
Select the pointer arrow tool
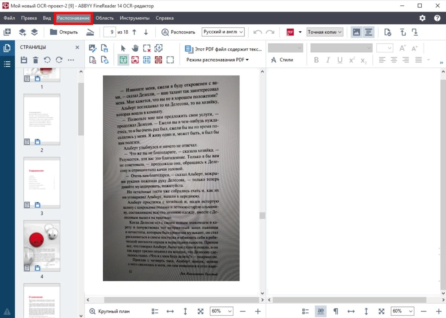[123, 48]
